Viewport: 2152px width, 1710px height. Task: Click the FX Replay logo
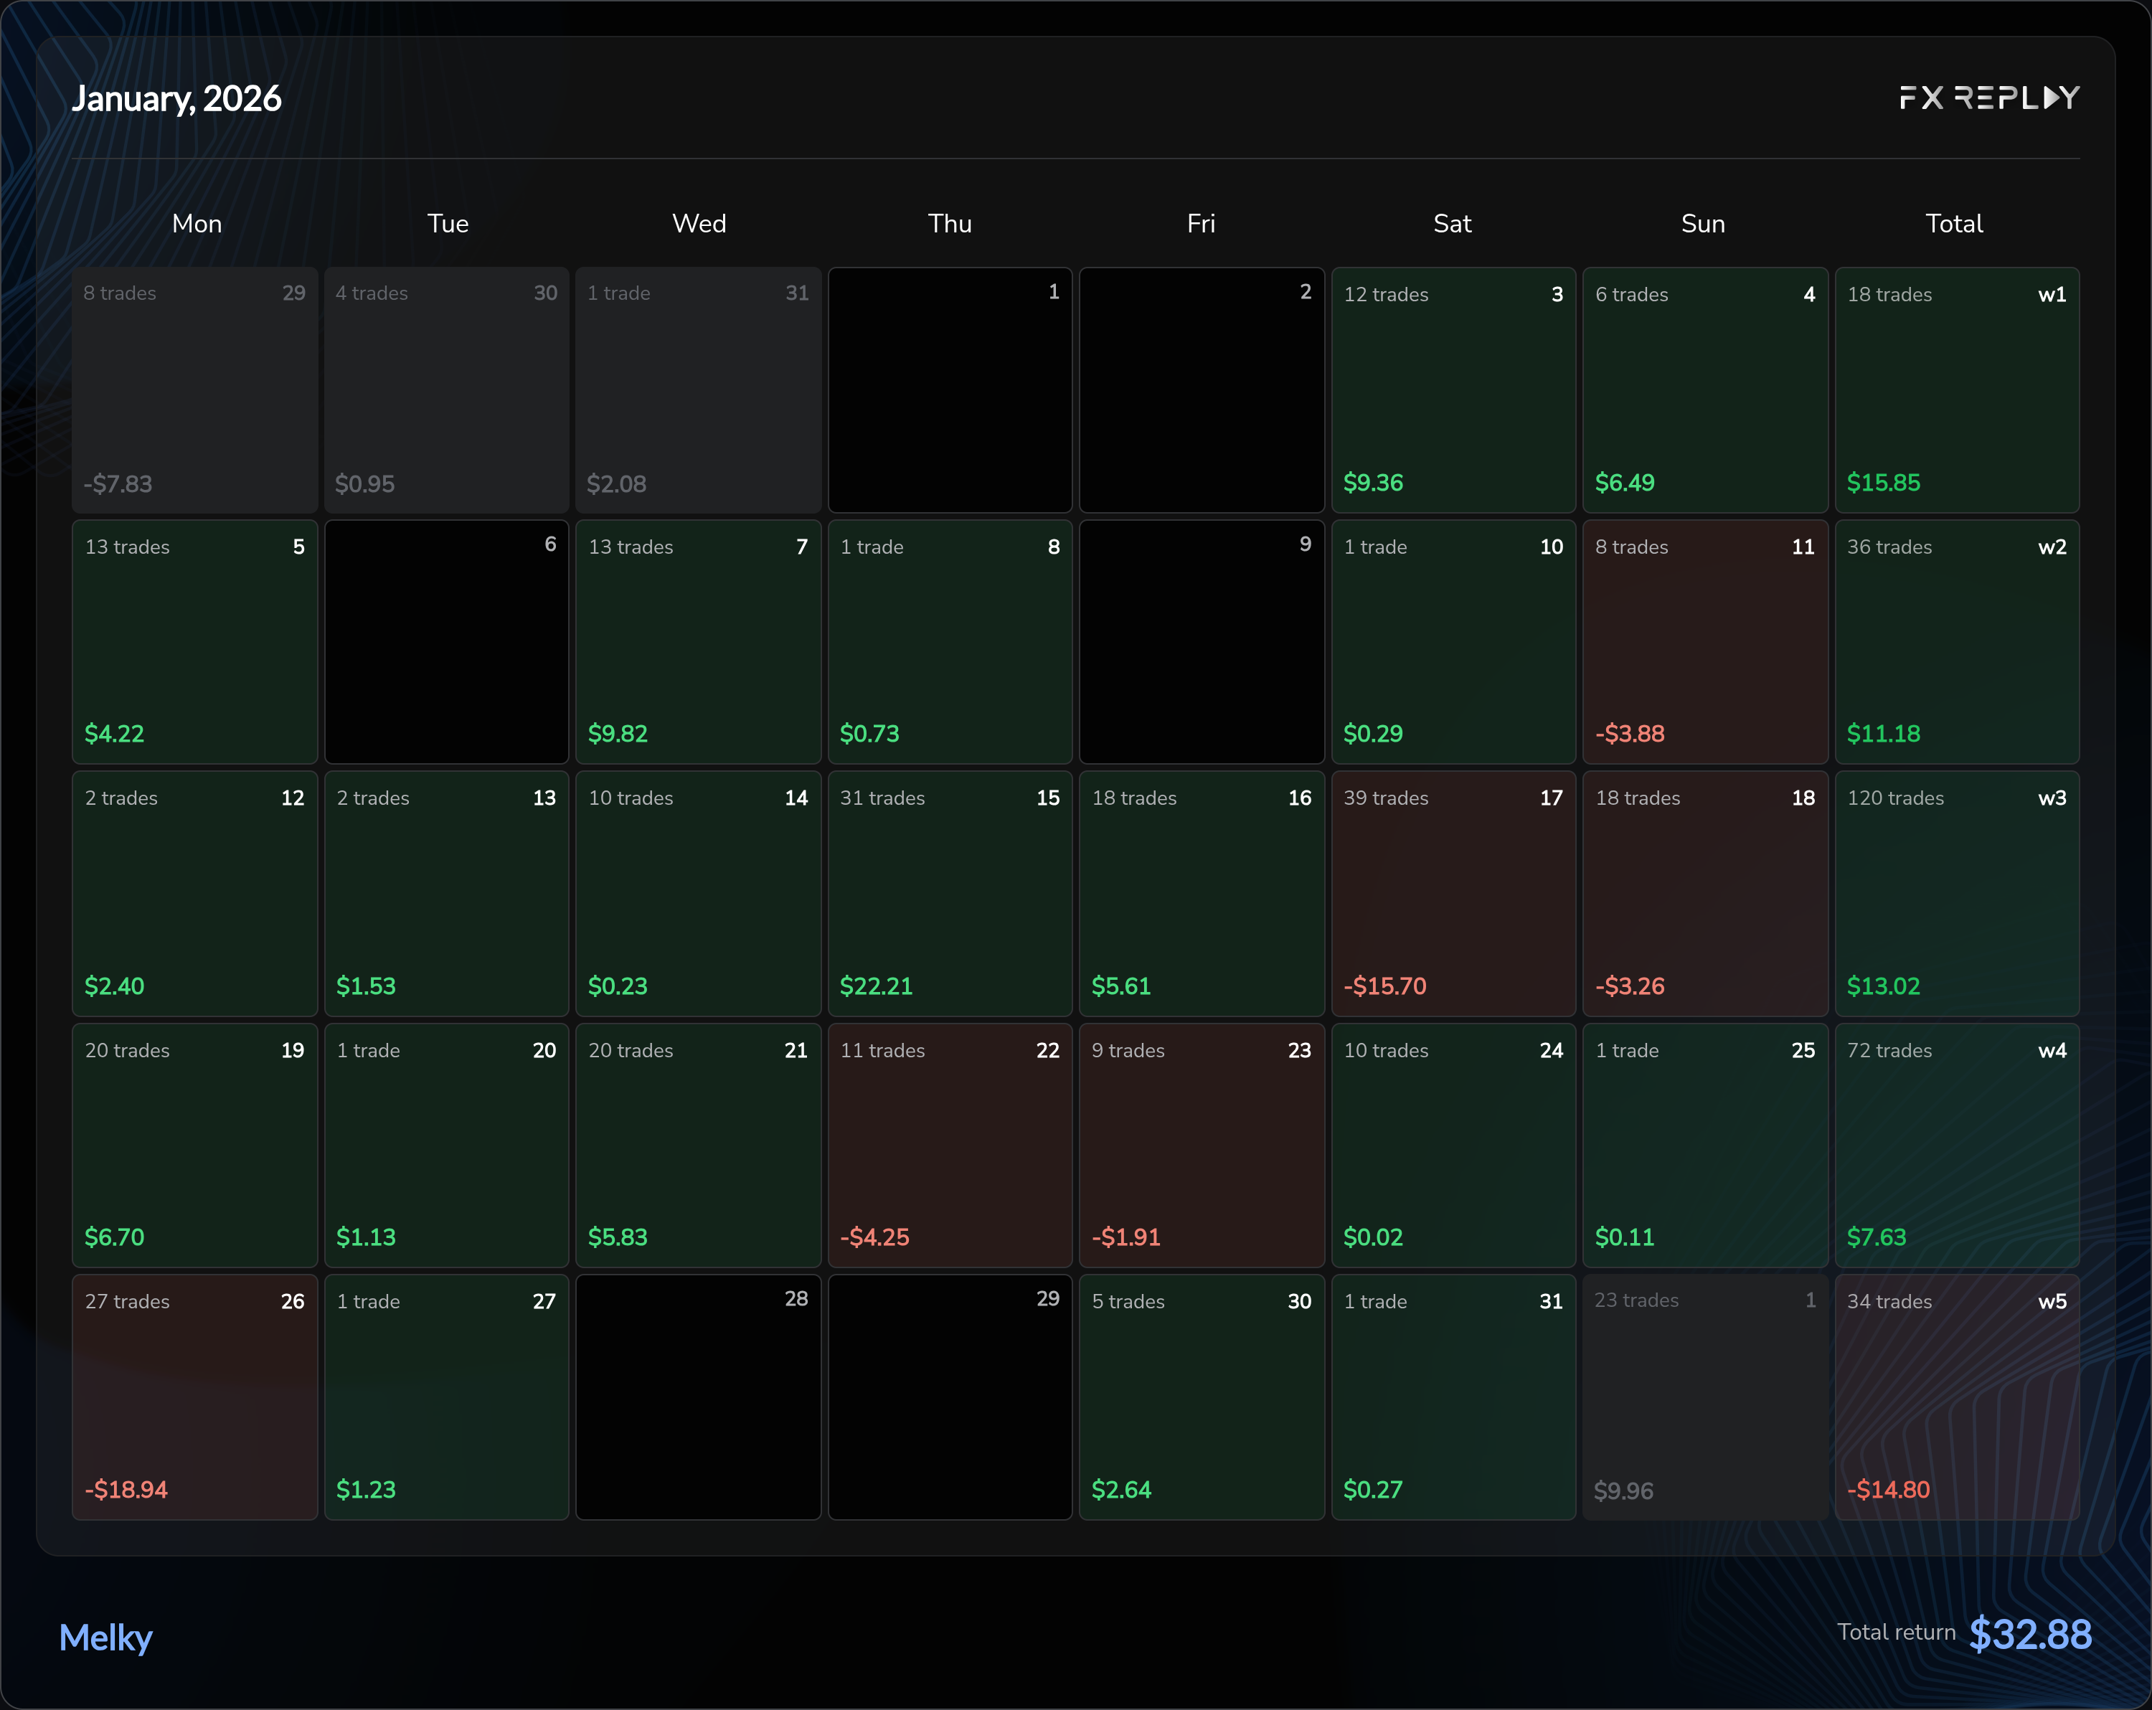[1988, 98]
